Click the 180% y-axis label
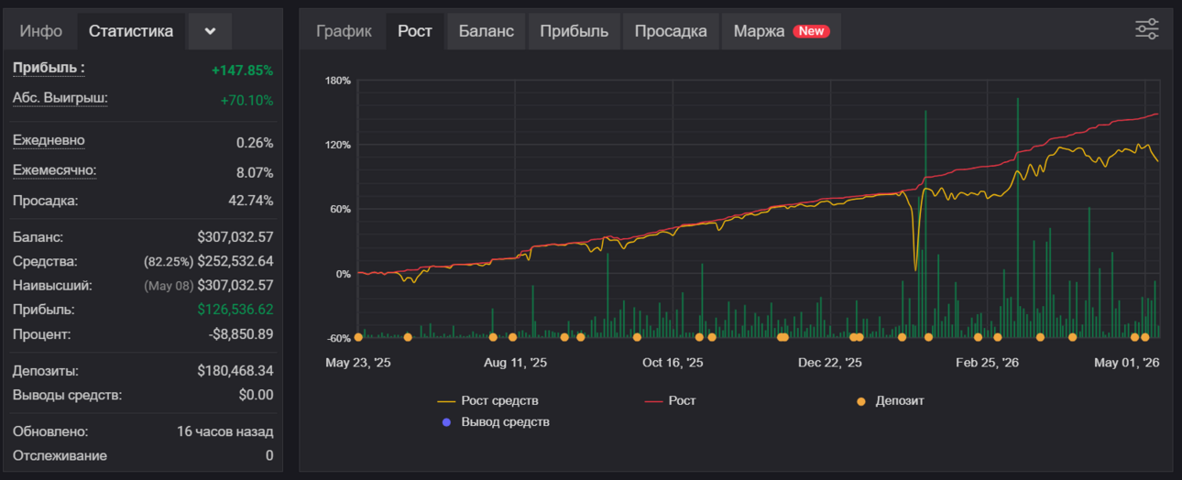This screenshot has height=480, width=1182. (338, 81)
